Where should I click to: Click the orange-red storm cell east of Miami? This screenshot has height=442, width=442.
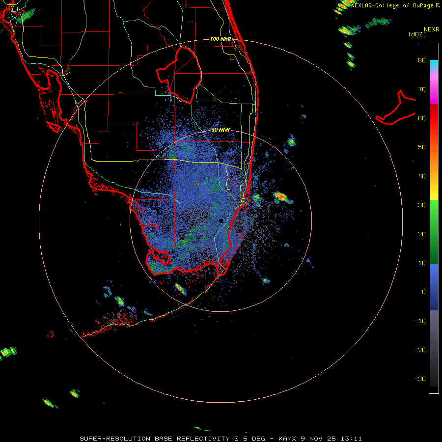coord(281,196)
